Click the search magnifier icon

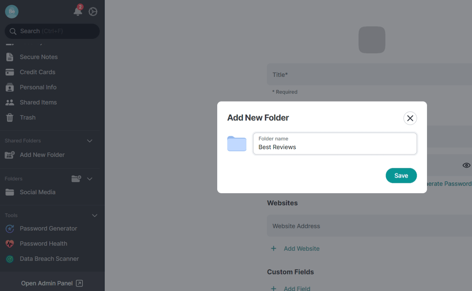coord(13,31)
